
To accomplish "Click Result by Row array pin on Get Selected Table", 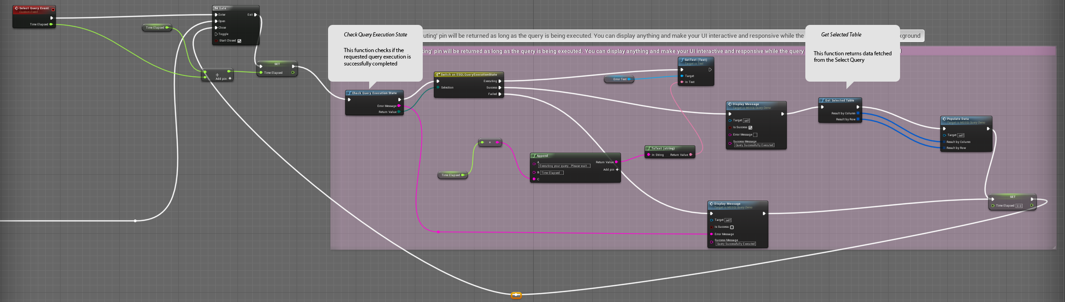I will 858,119.
